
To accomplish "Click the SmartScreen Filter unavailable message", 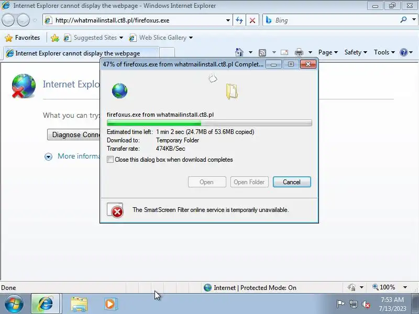I will (211, 210).
